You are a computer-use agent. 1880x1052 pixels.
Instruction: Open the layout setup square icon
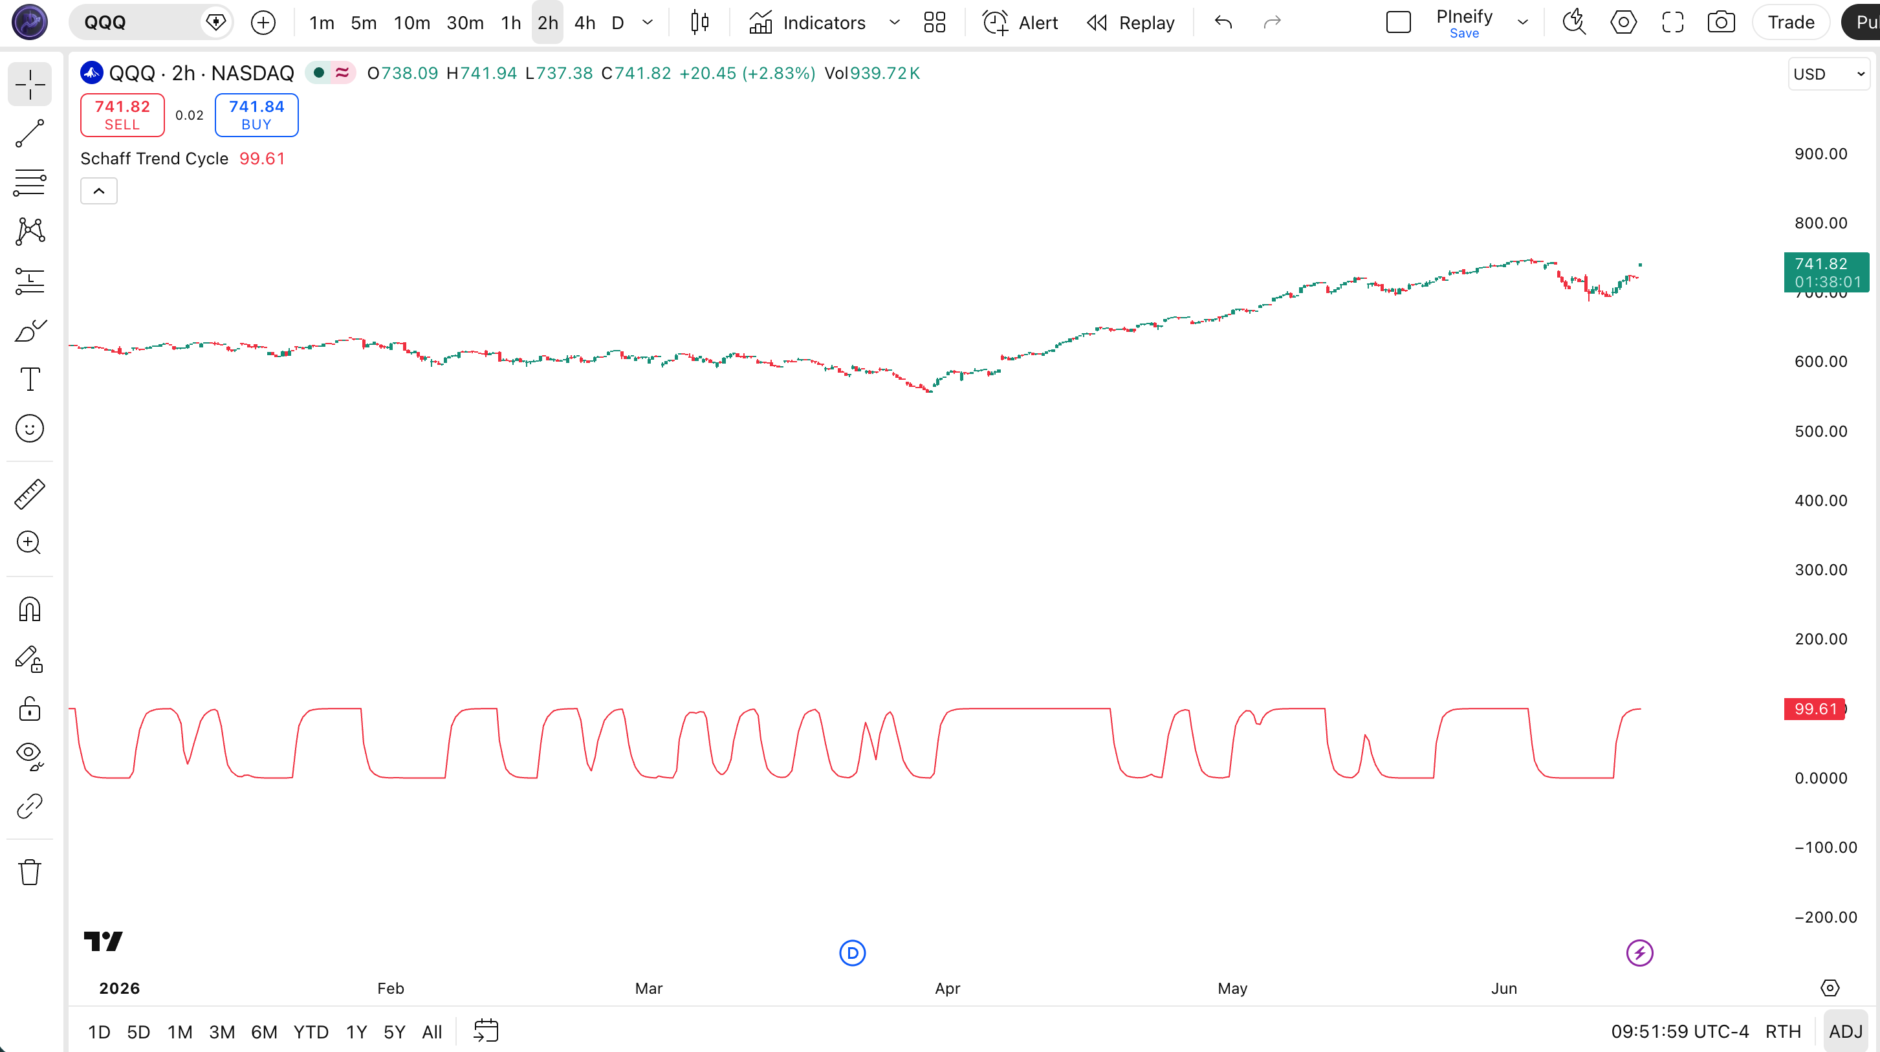point(1398,23)
